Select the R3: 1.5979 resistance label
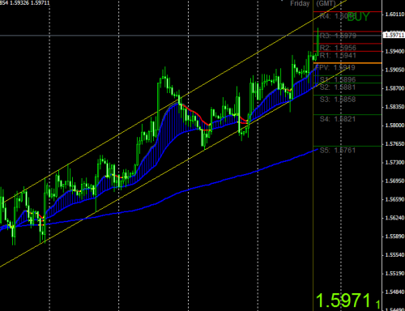405x311 pixels. point(338,36)
